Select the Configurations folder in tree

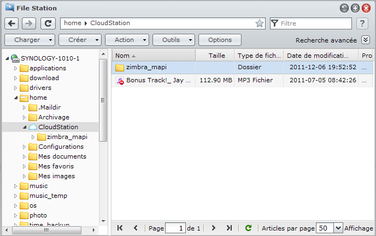pos(61,147)
